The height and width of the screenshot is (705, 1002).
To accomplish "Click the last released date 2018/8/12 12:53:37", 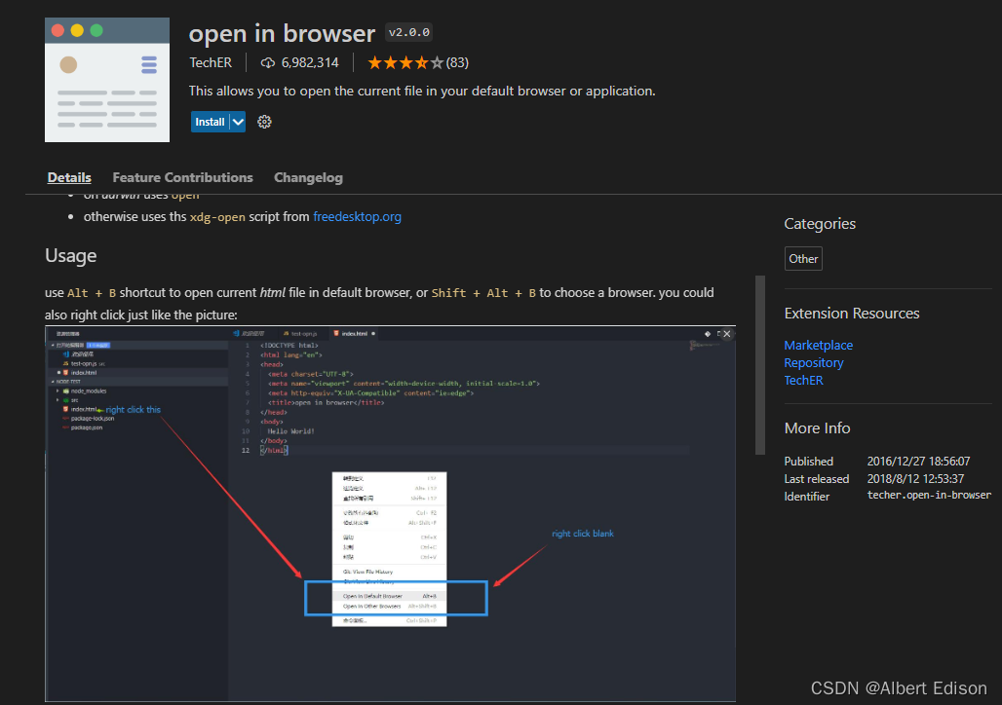I will point(915,479).
